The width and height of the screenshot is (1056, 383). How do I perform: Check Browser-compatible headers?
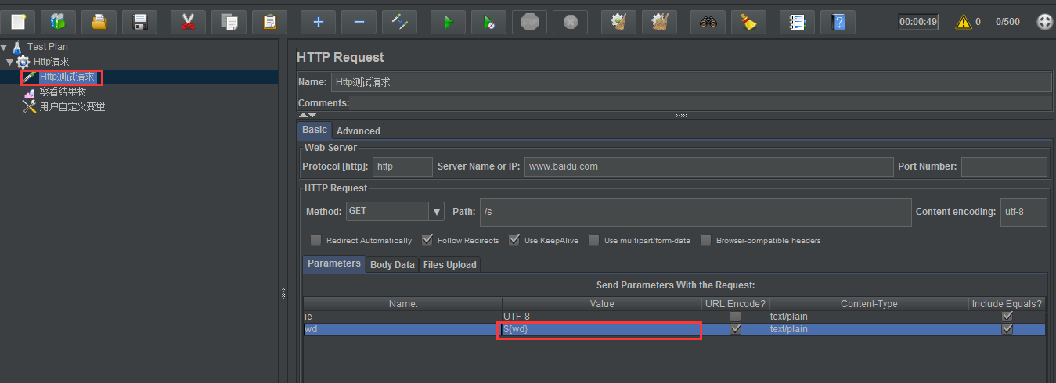[x=706, y=240]
